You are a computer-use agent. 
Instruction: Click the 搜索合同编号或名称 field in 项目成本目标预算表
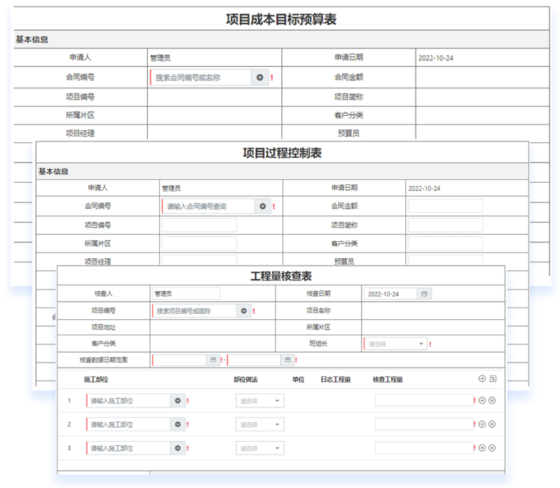point(201,78)
